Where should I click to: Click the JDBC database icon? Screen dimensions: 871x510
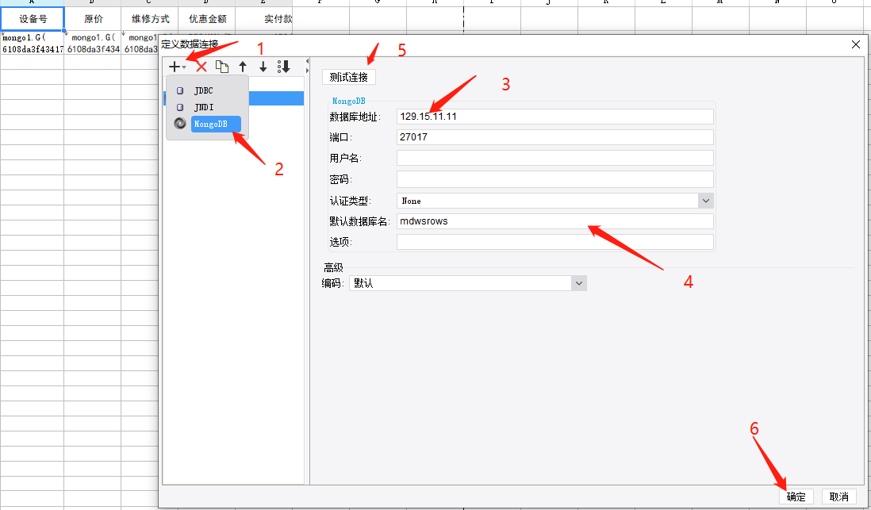(x=180, y=90)
